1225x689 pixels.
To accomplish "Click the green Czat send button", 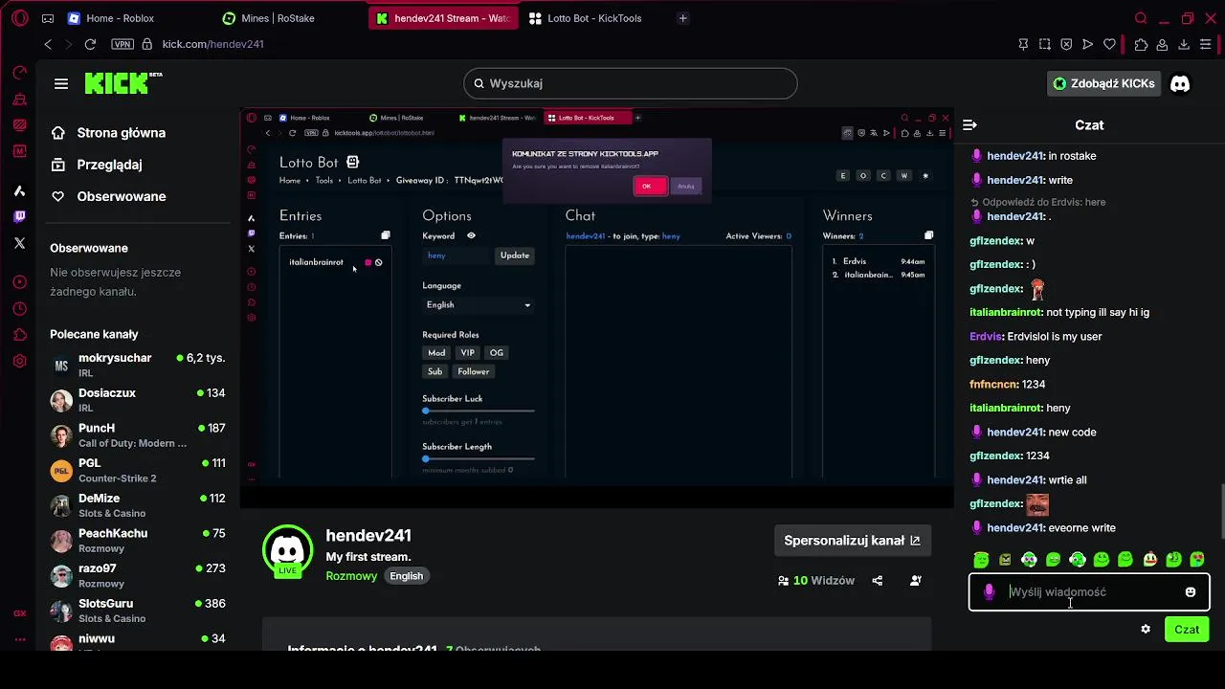I will pyautogui.click(x=1187, y=629).
